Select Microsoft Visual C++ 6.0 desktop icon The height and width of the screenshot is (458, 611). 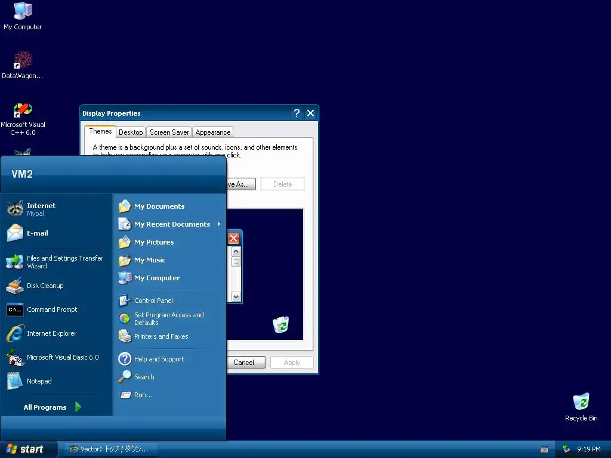pyautogui.click(x=23, y=119)
